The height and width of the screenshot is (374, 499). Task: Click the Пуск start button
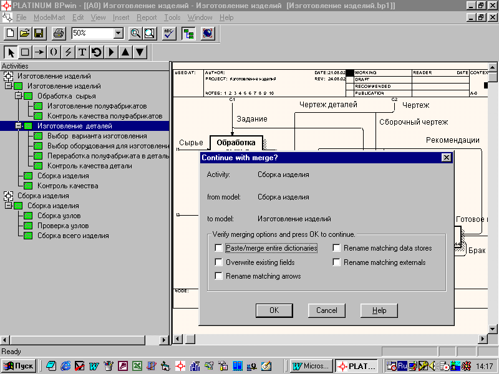coord(19,366)
